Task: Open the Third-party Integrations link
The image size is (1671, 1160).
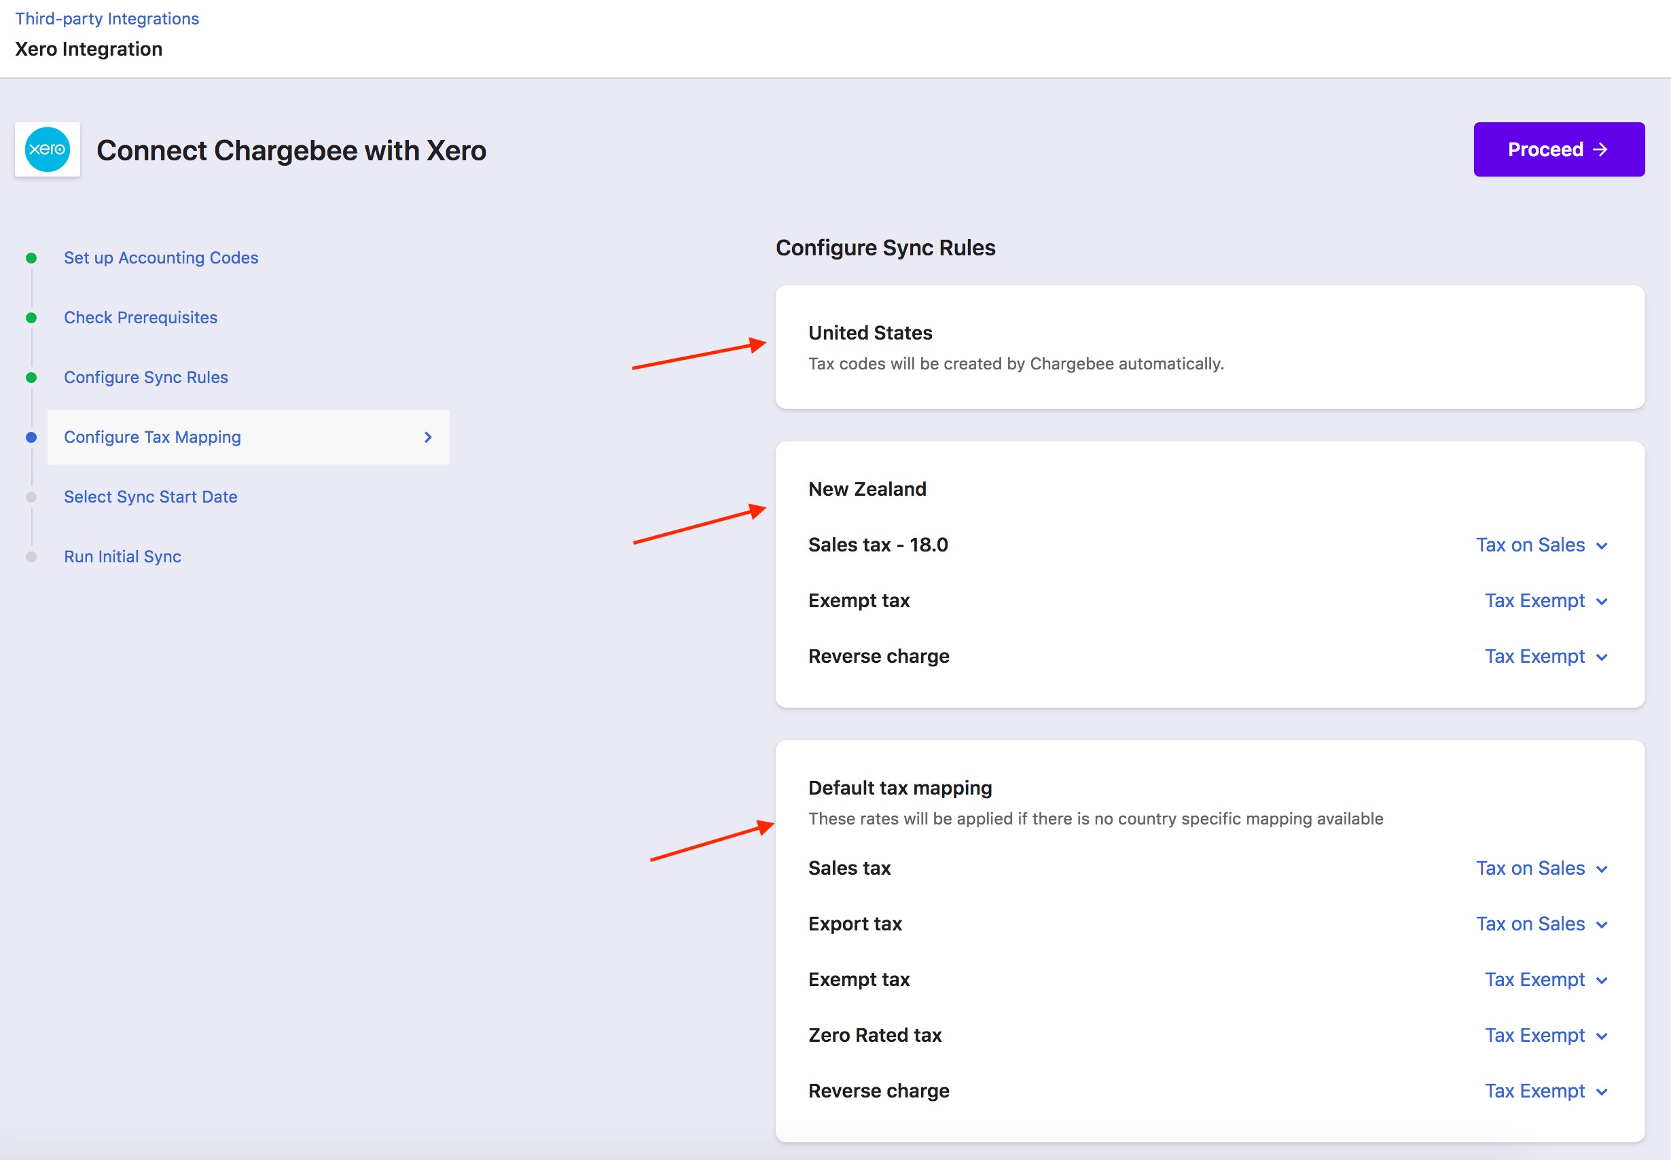Action: pyautogui.click(x=107, y=18)
